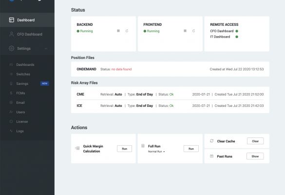The width and height of the screenshot is (285, 195).
Task: Click the Email icon in sidebar
Action: click(x=11, y=102)
